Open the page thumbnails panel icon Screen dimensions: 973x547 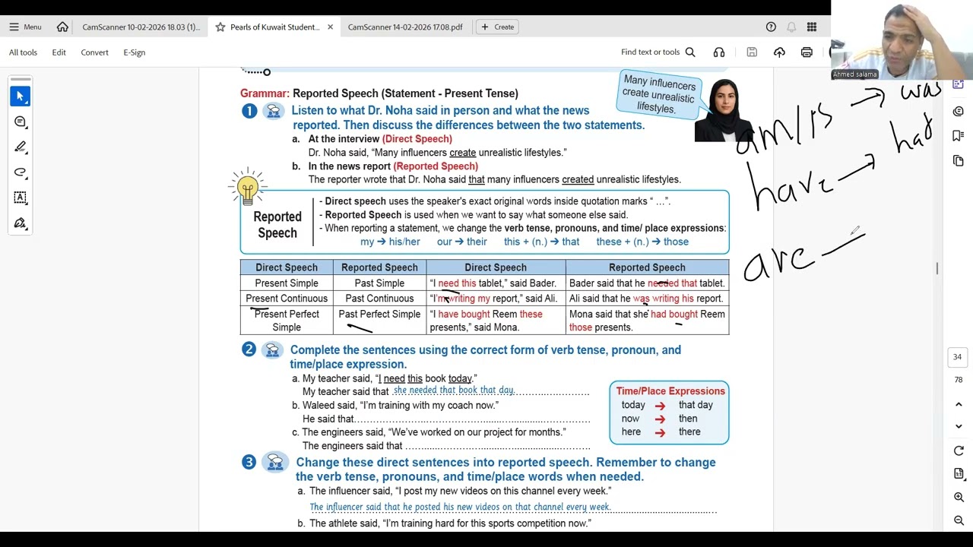(959, 161)
